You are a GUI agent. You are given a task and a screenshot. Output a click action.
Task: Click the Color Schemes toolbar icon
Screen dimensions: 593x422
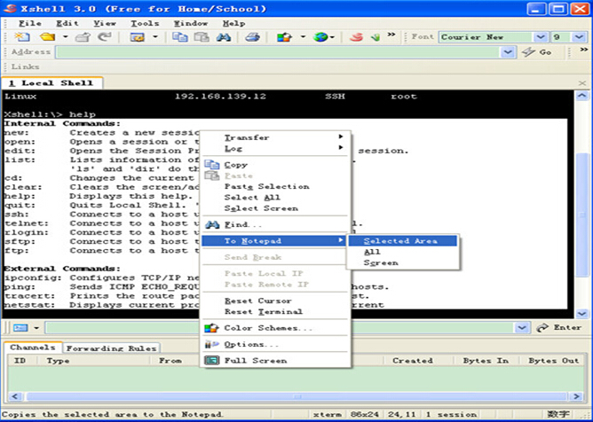[x=285, y=37]
